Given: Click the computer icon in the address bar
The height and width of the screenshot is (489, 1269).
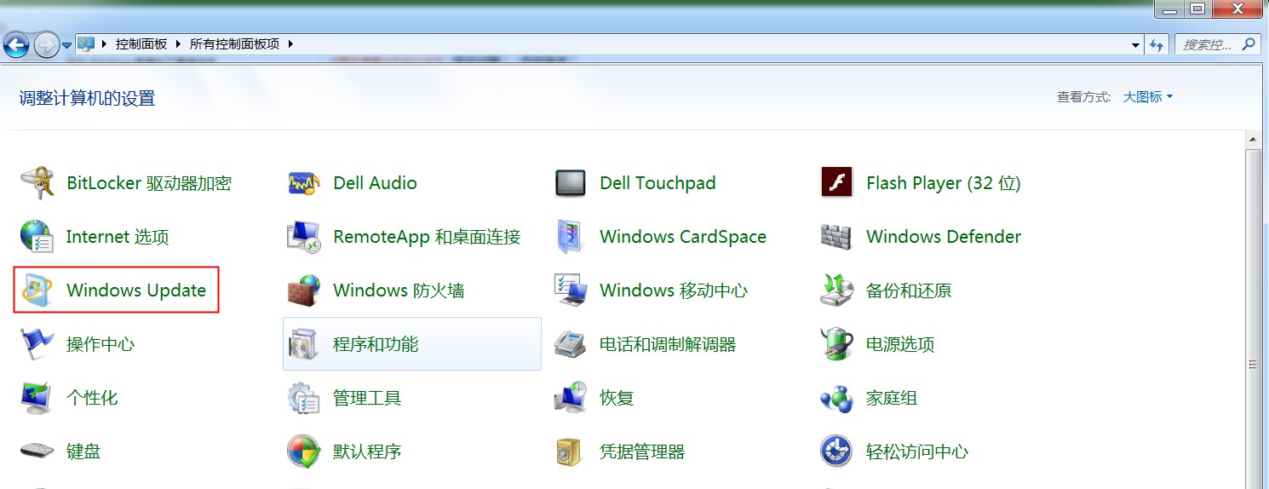Looking at the screenshot, I should click(86, 43).
